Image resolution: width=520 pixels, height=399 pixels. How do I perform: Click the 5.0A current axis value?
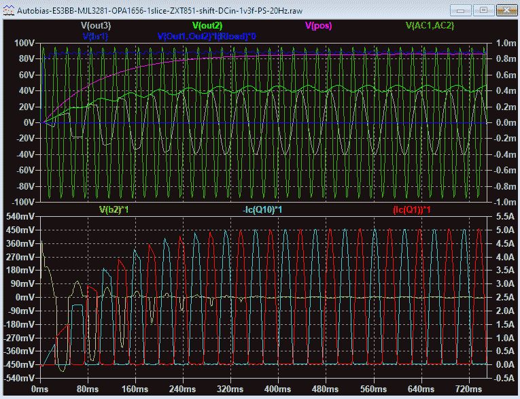[506, 230]
